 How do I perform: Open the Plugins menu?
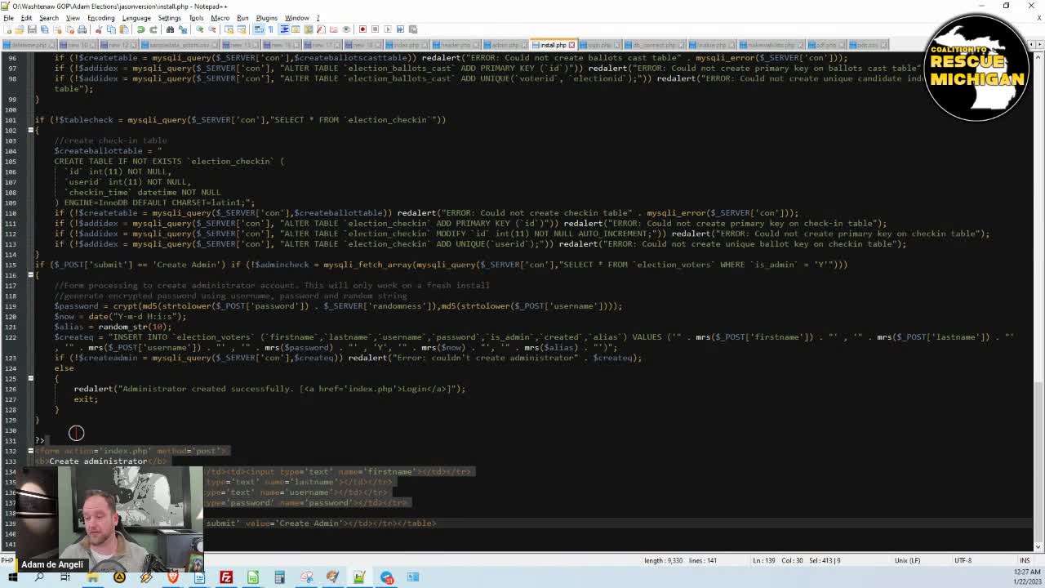coord(266,18)
